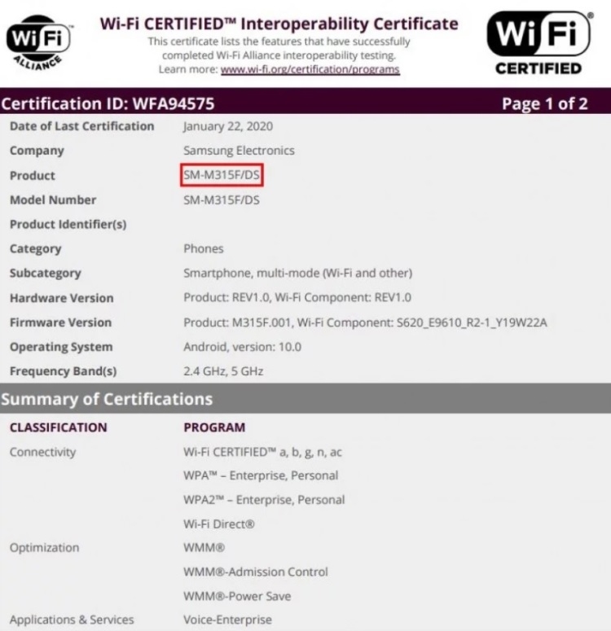The width and height of the screenshot is (611, 631).
Task: Click the Certification ID WFA94575 header
Action: pyautogui.click(x=108, y=103)
